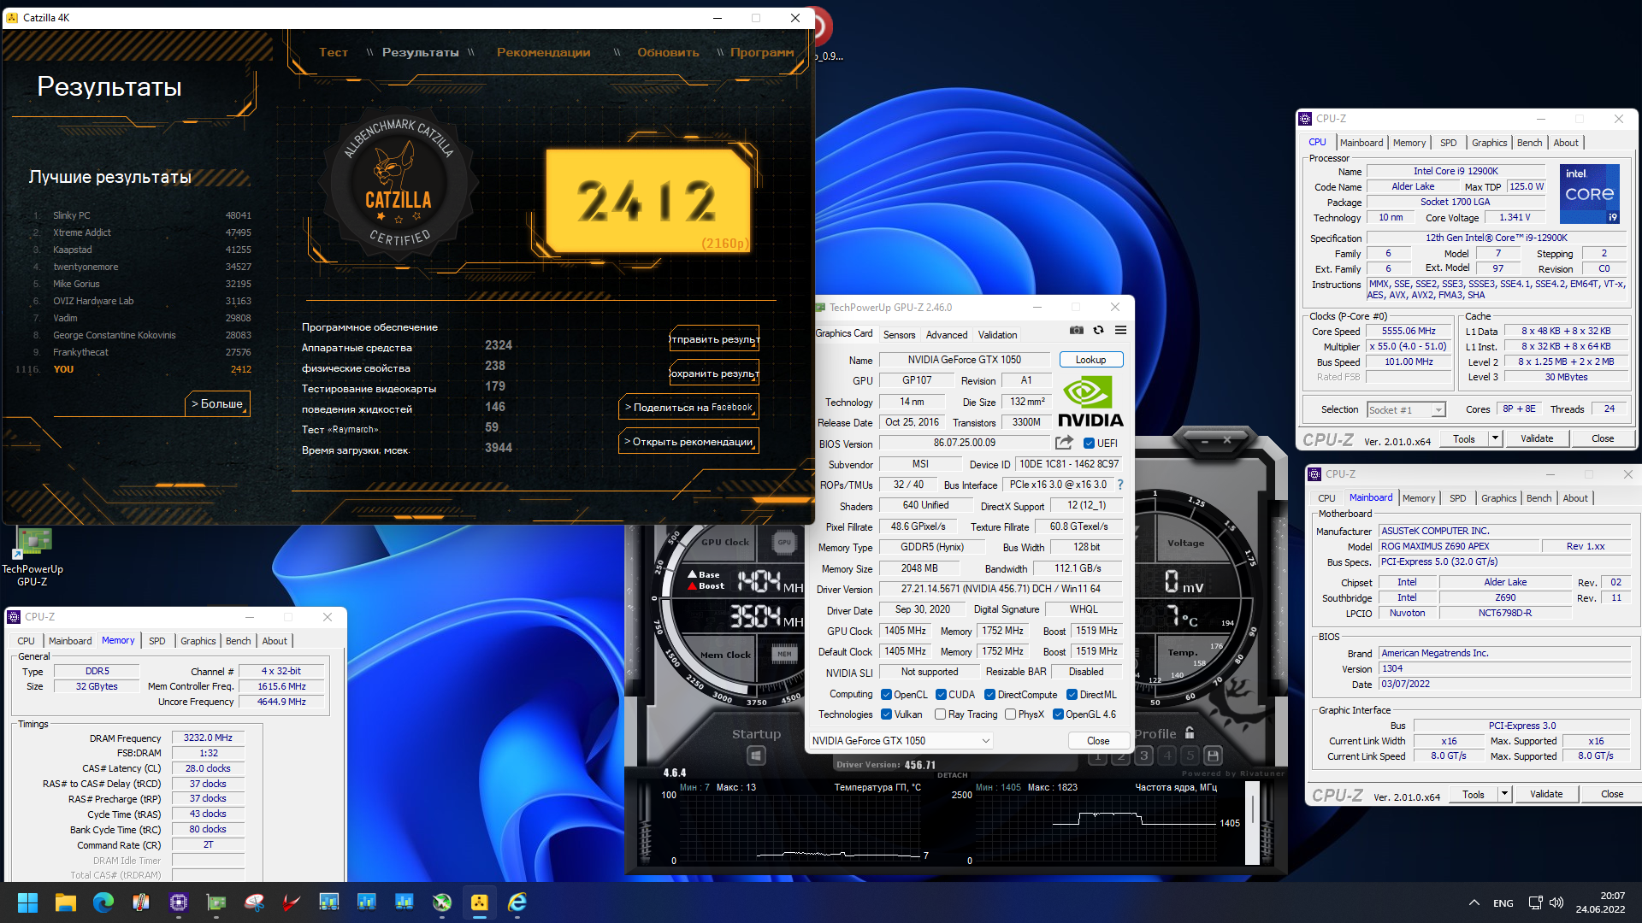
Task: Select Afterburner profile slot 4
Action: (1167, 755)
